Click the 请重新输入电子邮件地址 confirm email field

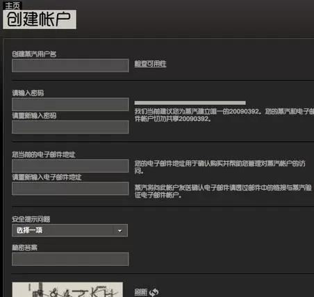point(70,188)
